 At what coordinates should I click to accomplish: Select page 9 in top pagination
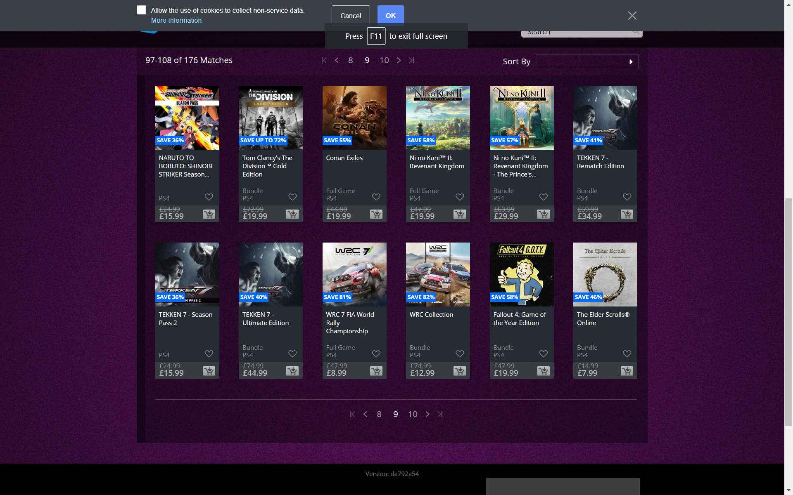[367, 60]
